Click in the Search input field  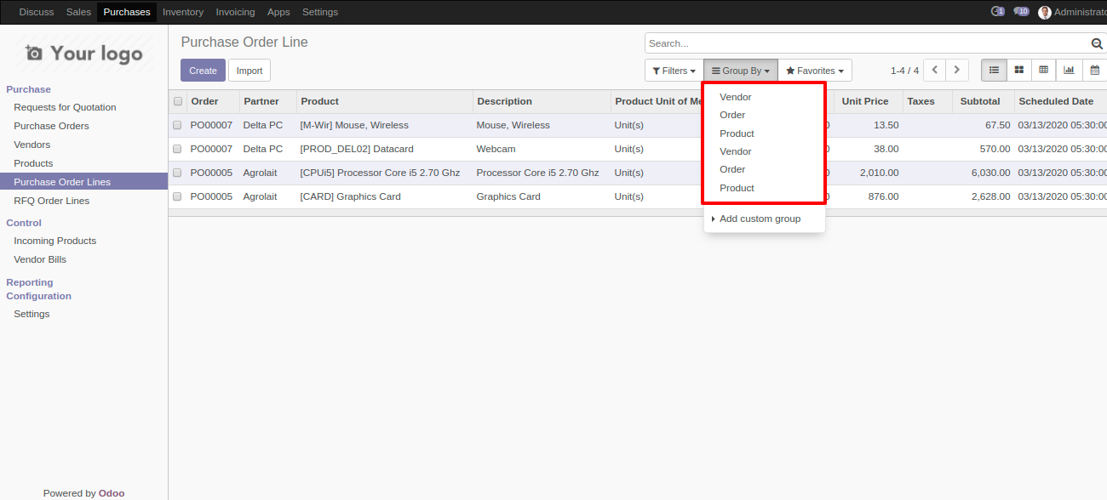point(867,43)
